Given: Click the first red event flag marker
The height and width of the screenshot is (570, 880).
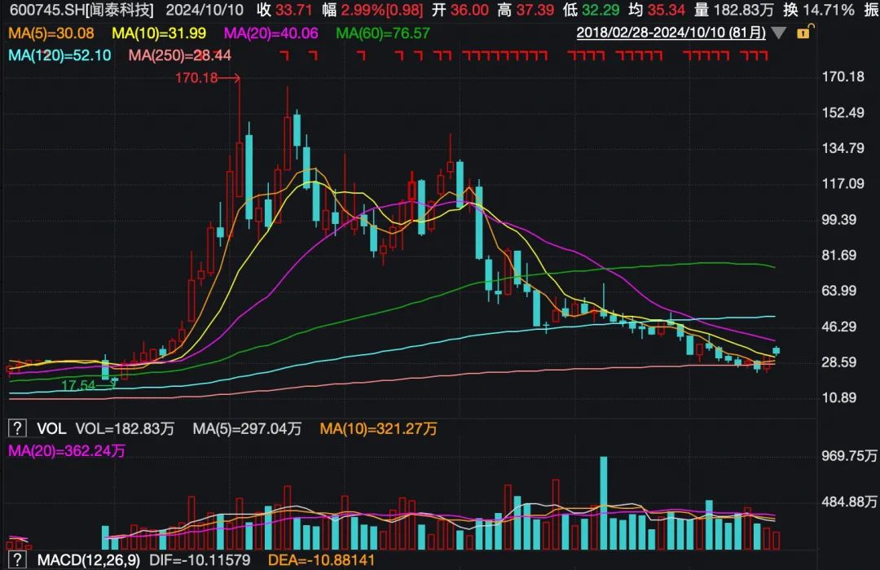Looking at the screenshot, I should pos(284,55).
